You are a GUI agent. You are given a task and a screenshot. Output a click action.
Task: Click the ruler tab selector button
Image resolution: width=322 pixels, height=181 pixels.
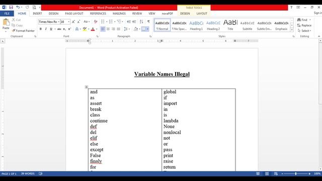pyautogui.click(x=3, y=41)
